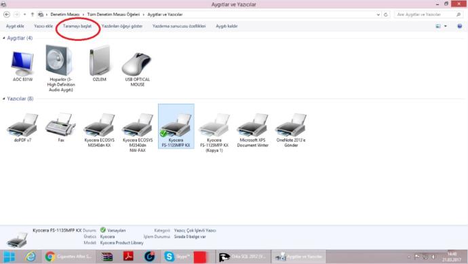This screenshot has height=264, width=468.
Task: Click Aygıtlar ve Yazıcılar breadcrumb
Action: click(x=165, y=14)
